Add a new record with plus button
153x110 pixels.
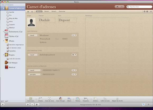[x=28, y=104]
